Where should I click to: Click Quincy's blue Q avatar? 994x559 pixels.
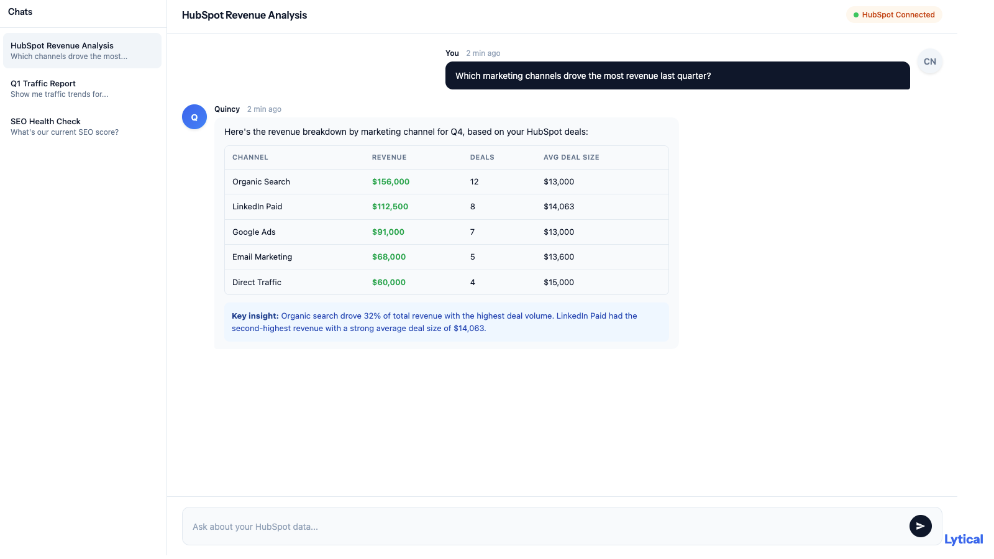click(194, 117)
